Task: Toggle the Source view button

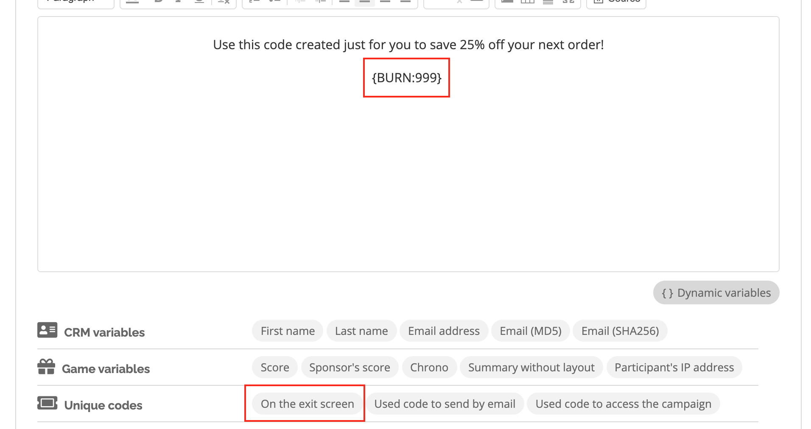Action: click(616, 3)
